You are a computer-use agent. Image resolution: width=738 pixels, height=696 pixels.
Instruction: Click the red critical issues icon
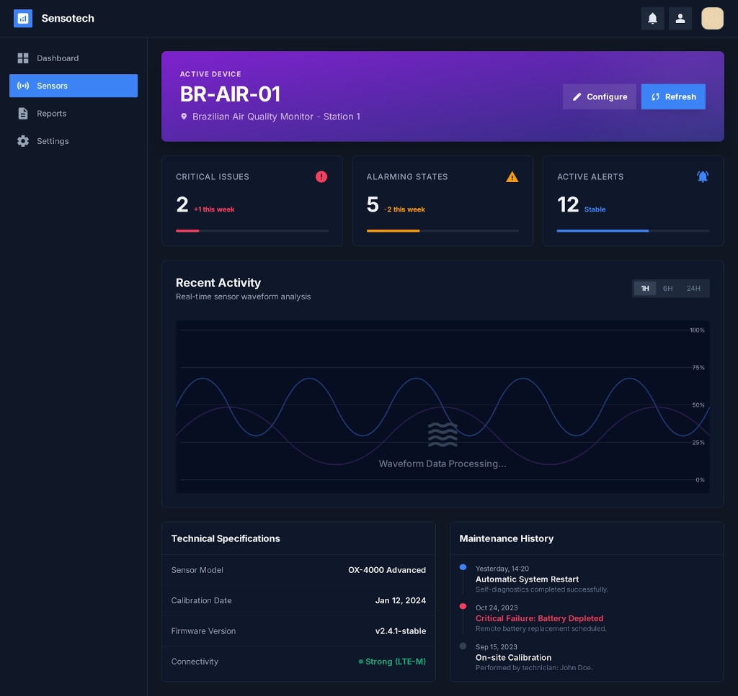coord(321,177)
